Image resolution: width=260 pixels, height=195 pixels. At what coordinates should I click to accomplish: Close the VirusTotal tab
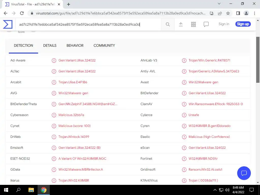tap(59, 4)
